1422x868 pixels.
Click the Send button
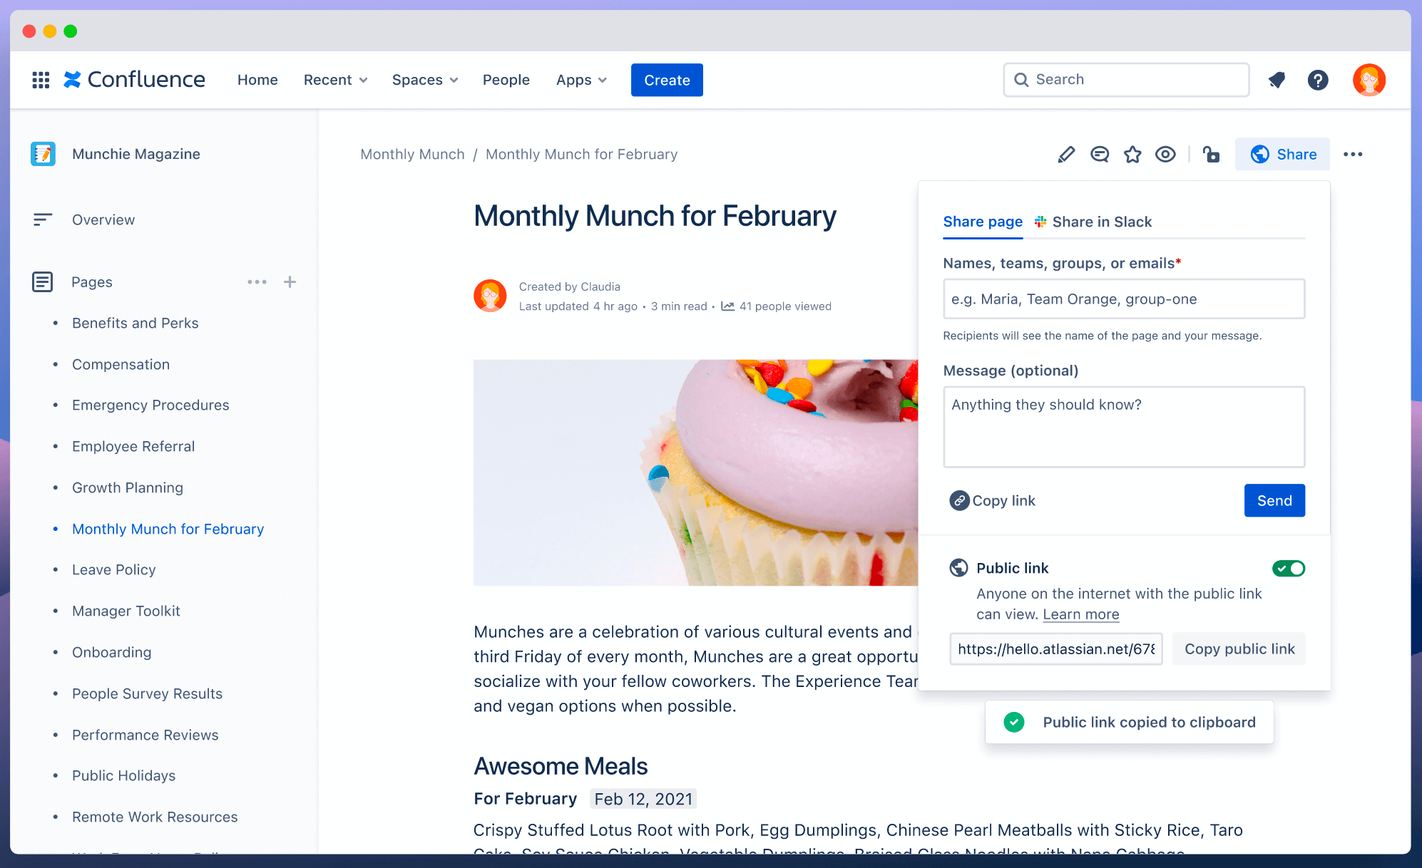pos(1274,500)
